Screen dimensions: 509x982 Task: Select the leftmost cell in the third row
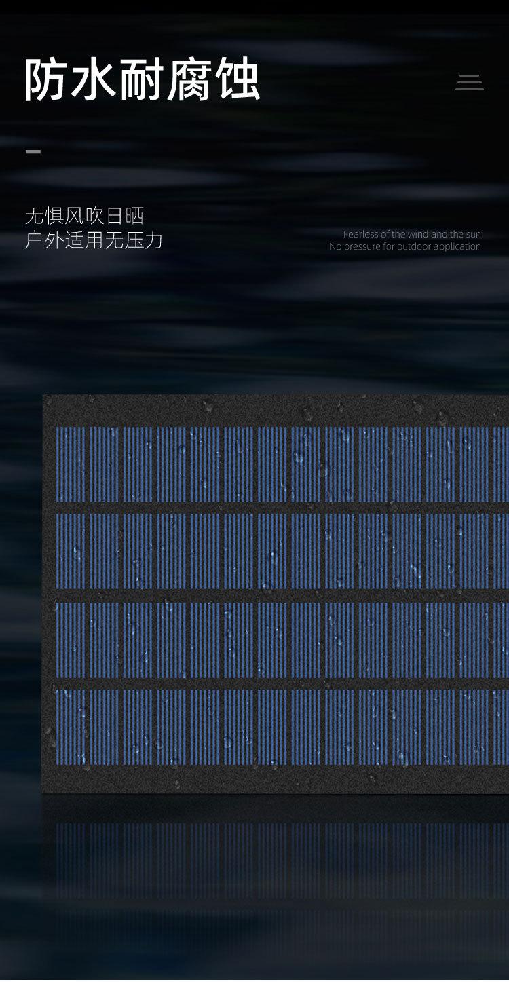coord(71,640)
